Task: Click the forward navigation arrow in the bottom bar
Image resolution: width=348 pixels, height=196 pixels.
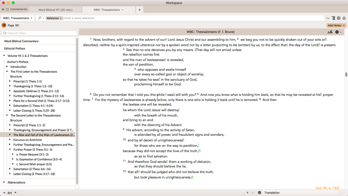Action: tap(254, 193)
